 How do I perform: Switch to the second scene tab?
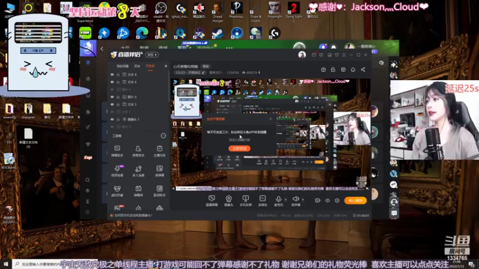click(137, 66)
